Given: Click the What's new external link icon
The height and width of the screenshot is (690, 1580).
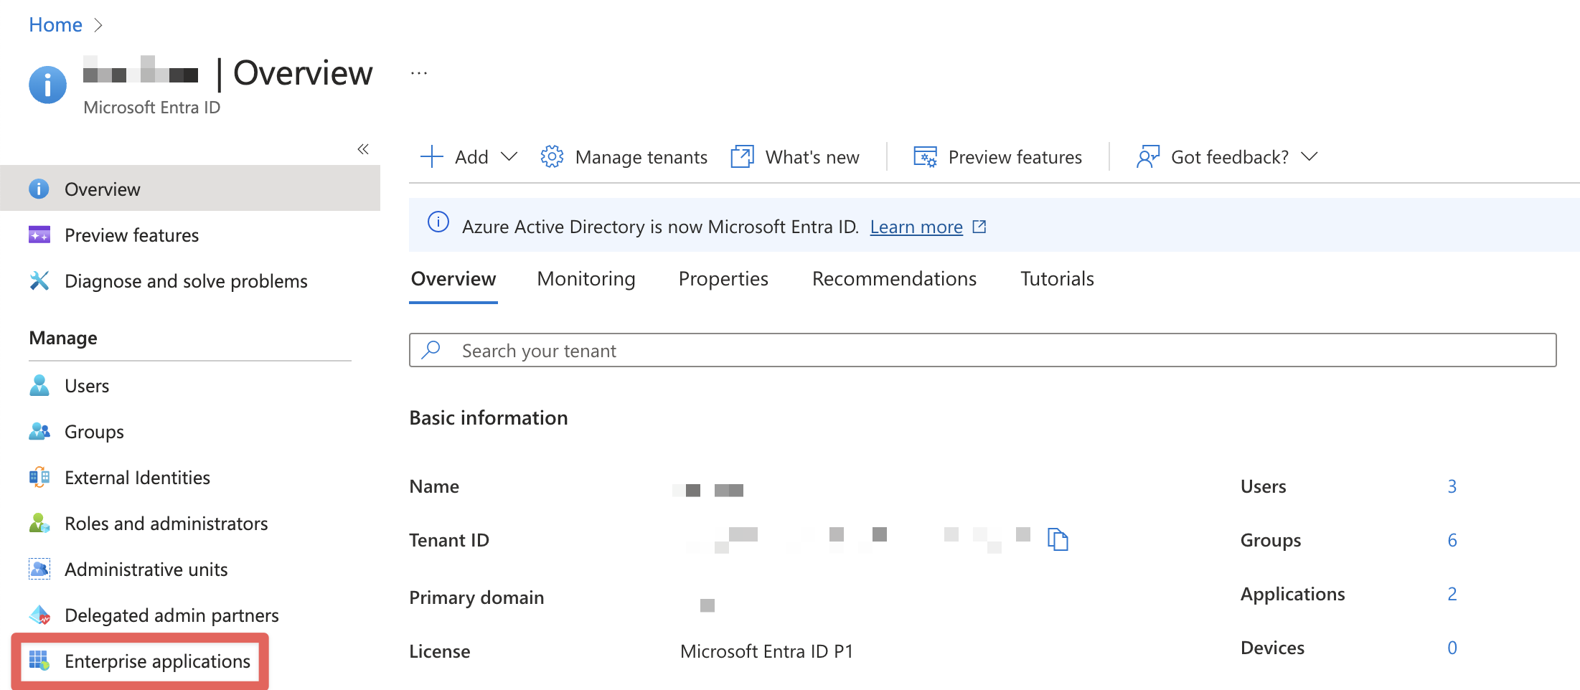Looking at the screenshot, I should 742,156.
